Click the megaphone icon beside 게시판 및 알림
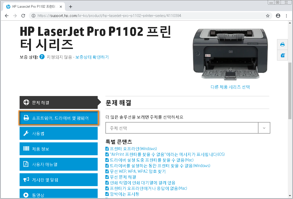Image resolution: width=293 pixels, height=199 pixels. (26, 180)
